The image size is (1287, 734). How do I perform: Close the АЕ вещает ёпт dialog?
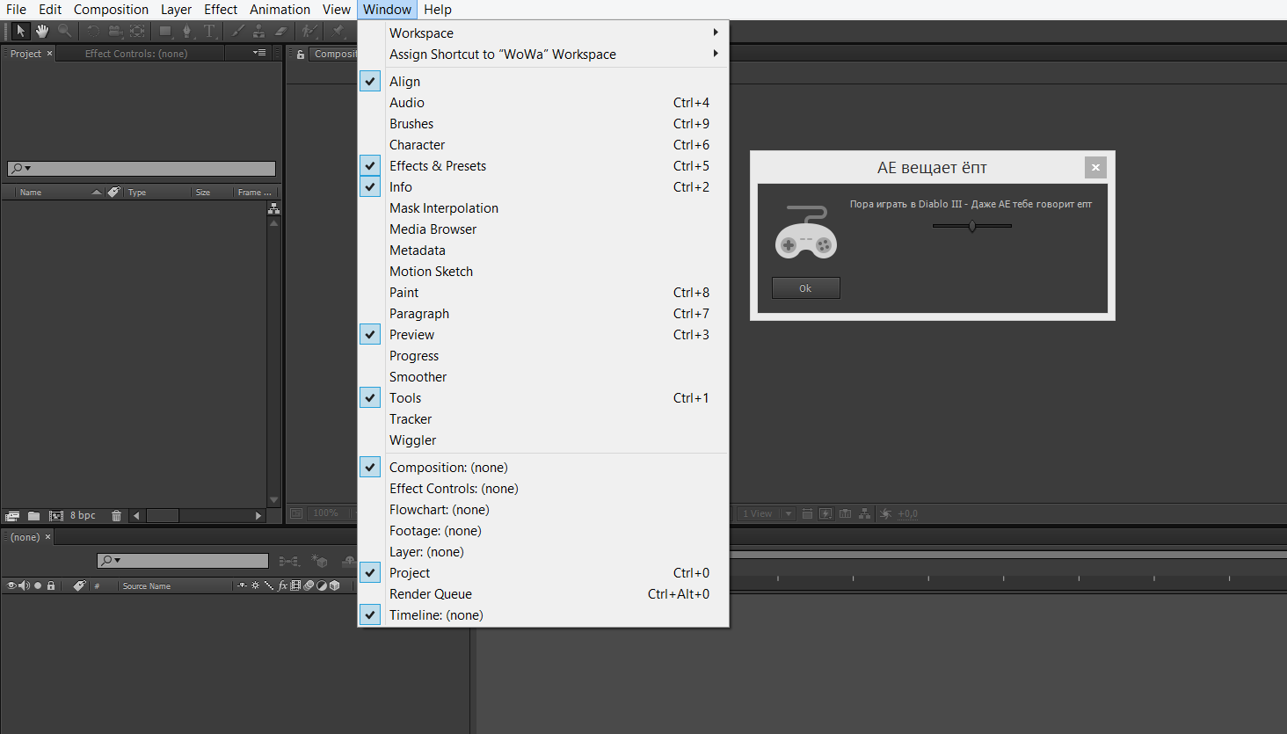(x=1095, y=167)
